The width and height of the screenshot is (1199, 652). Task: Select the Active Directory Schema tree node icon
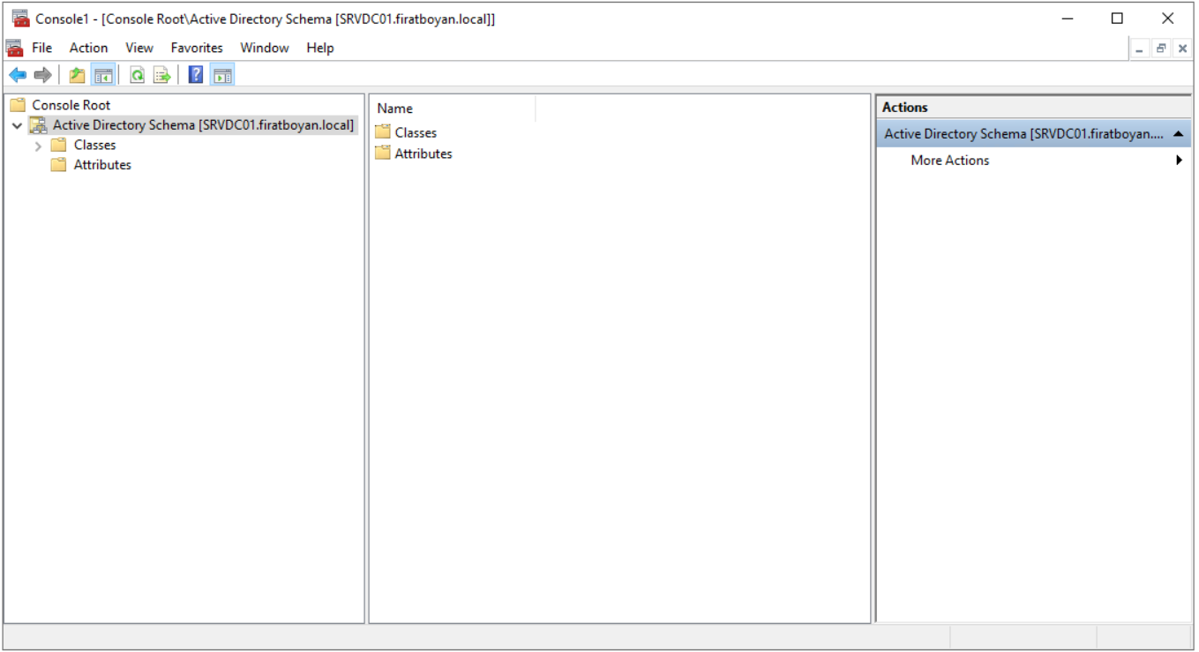pos(38,125)
